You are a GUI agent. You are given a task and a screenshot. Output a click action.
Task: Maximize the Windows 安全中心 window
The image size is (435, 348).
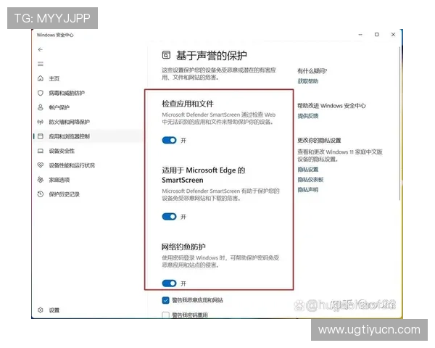(x=377, y=35)
